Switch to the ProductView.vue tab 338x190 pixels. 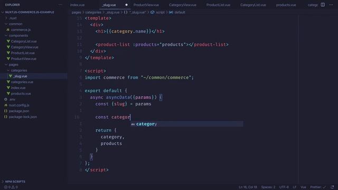point(146,5)
